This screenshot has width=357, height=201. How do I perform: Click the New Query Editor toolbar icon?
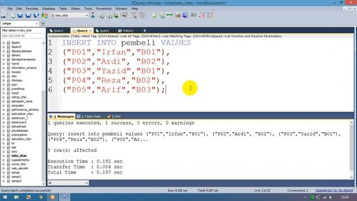point(13,16)
